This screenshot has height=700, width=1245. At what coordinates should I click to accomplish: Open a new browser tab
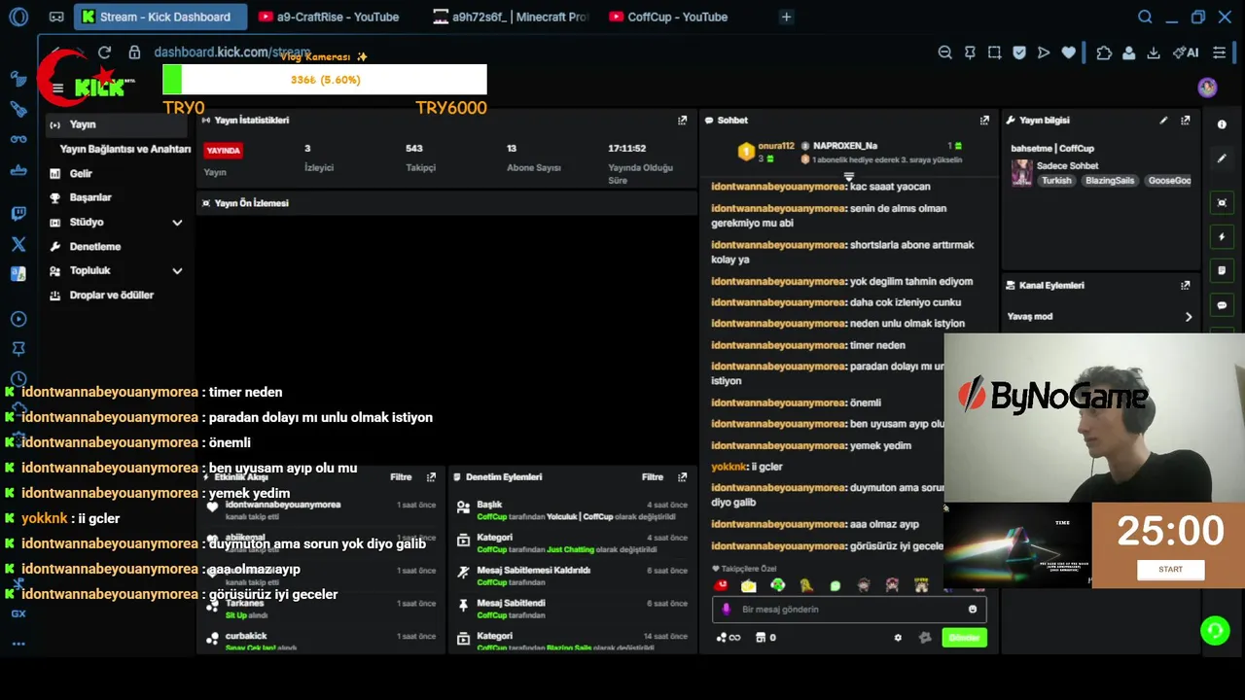tap(786, 17)
